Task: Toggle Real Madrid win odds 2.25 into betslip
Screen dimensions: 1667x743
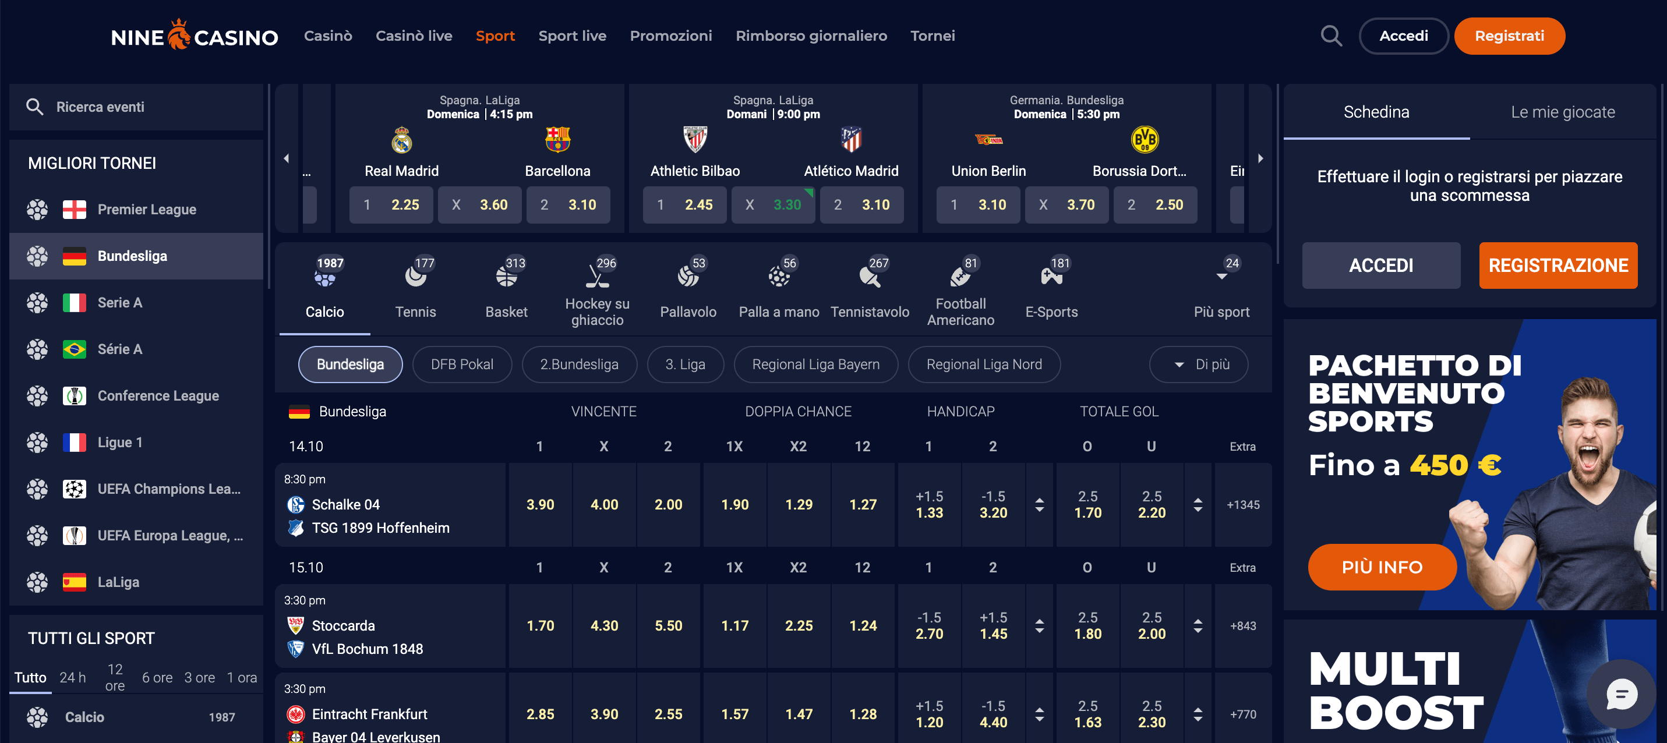Action: [391, 204]
